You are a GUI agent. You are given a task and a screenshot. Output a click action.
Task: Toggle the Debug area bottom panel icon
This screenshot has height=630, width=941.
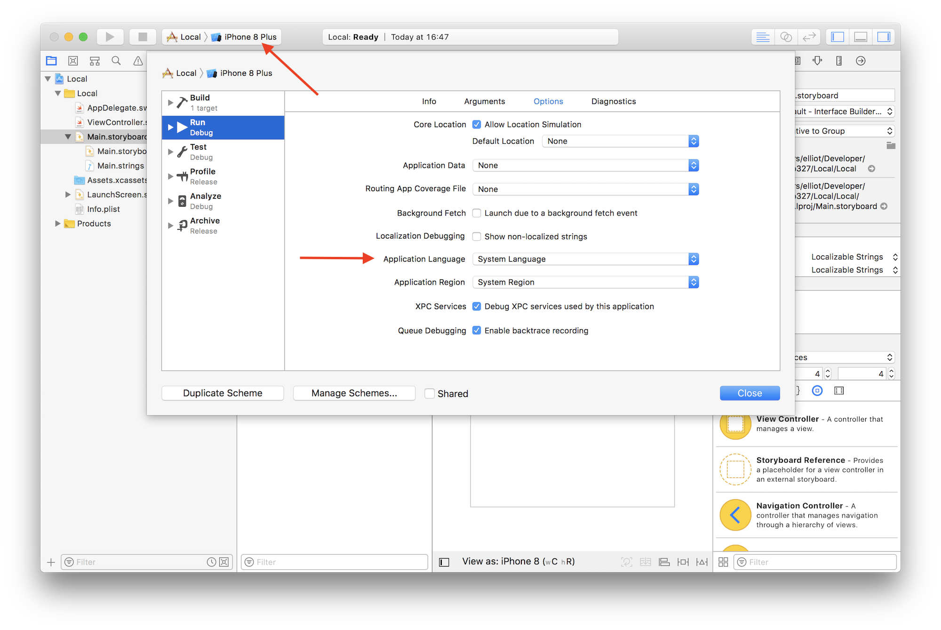pyautogui.click(x=861, y=37)
